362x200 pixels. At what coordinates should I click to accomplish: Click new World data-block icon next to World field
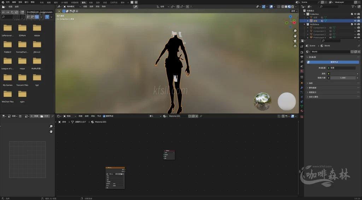[356, 52]
